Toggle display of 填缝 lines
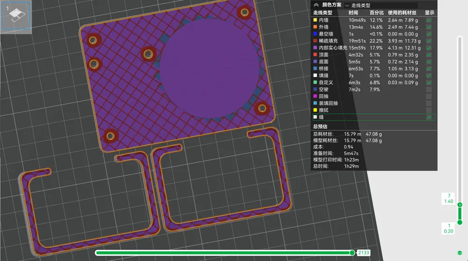The width and height of the screenshot is (468, 261). pos(429,75)
